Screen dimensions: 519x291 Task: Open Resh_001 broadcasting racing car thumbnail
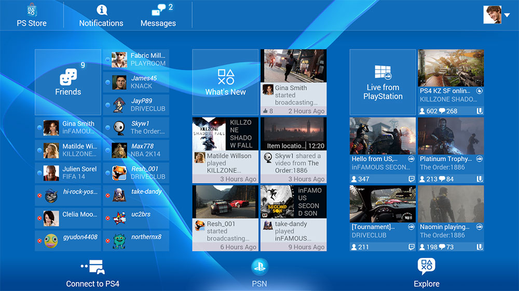[x=225, y=201]
